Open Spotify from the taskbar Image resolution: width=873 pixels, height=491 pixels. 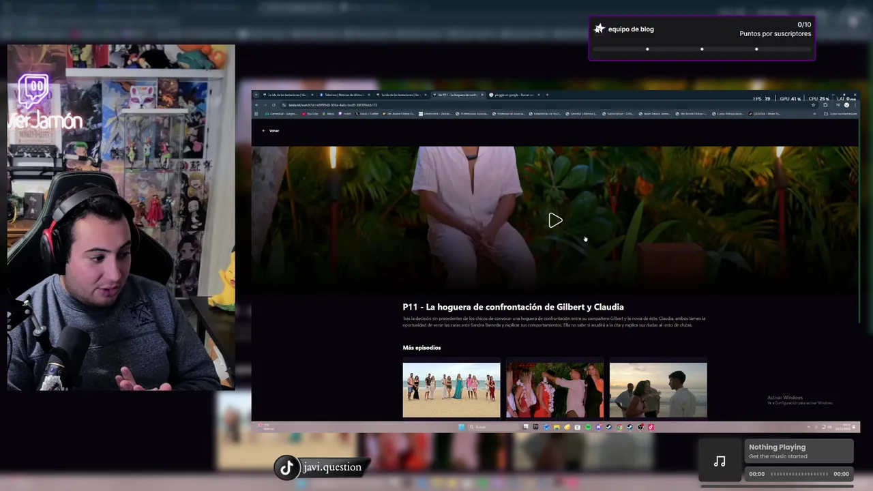pyautogui.click(x=588, y=427)
